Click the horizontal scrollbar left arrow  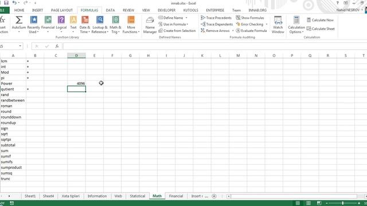228,196
